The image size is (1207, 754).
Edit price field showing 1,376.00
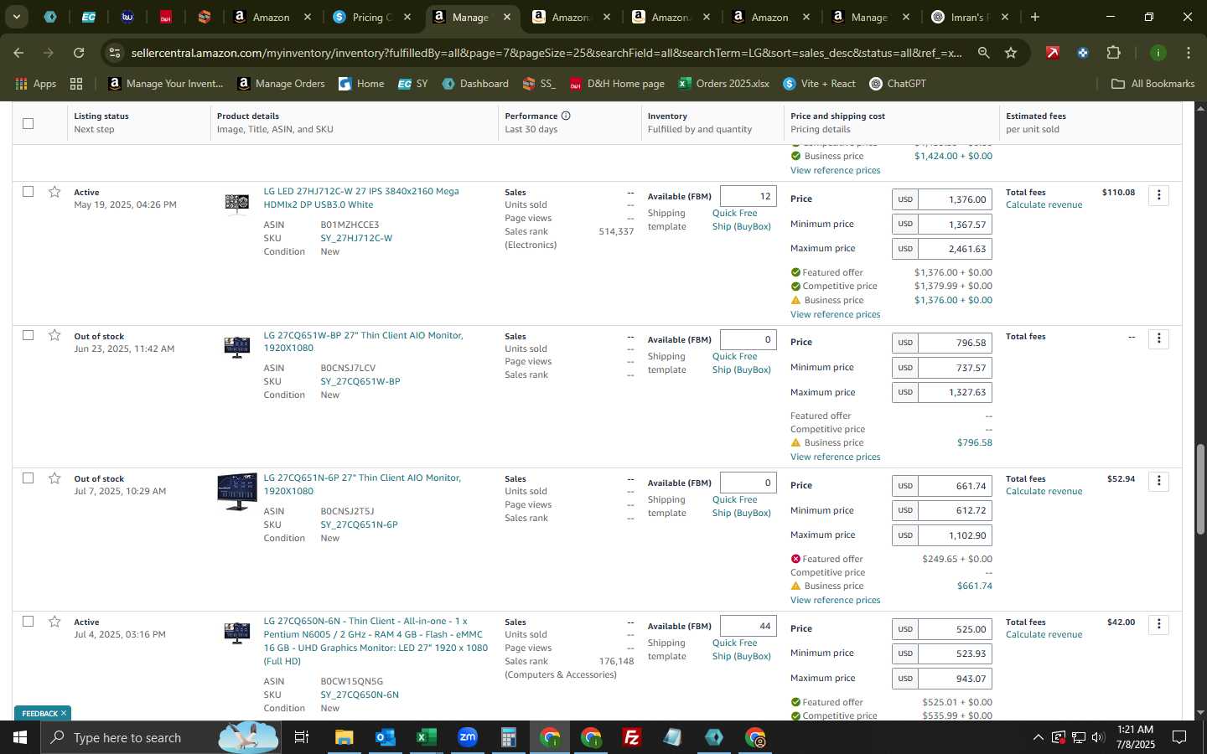click(956, 199)
